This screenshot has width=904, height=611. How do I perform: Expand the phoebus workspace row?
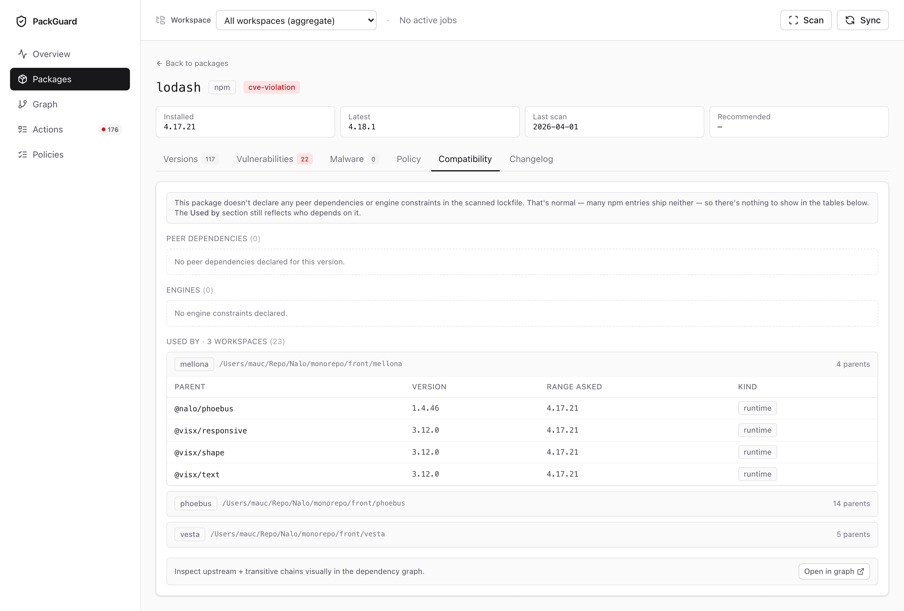point(522,504)
